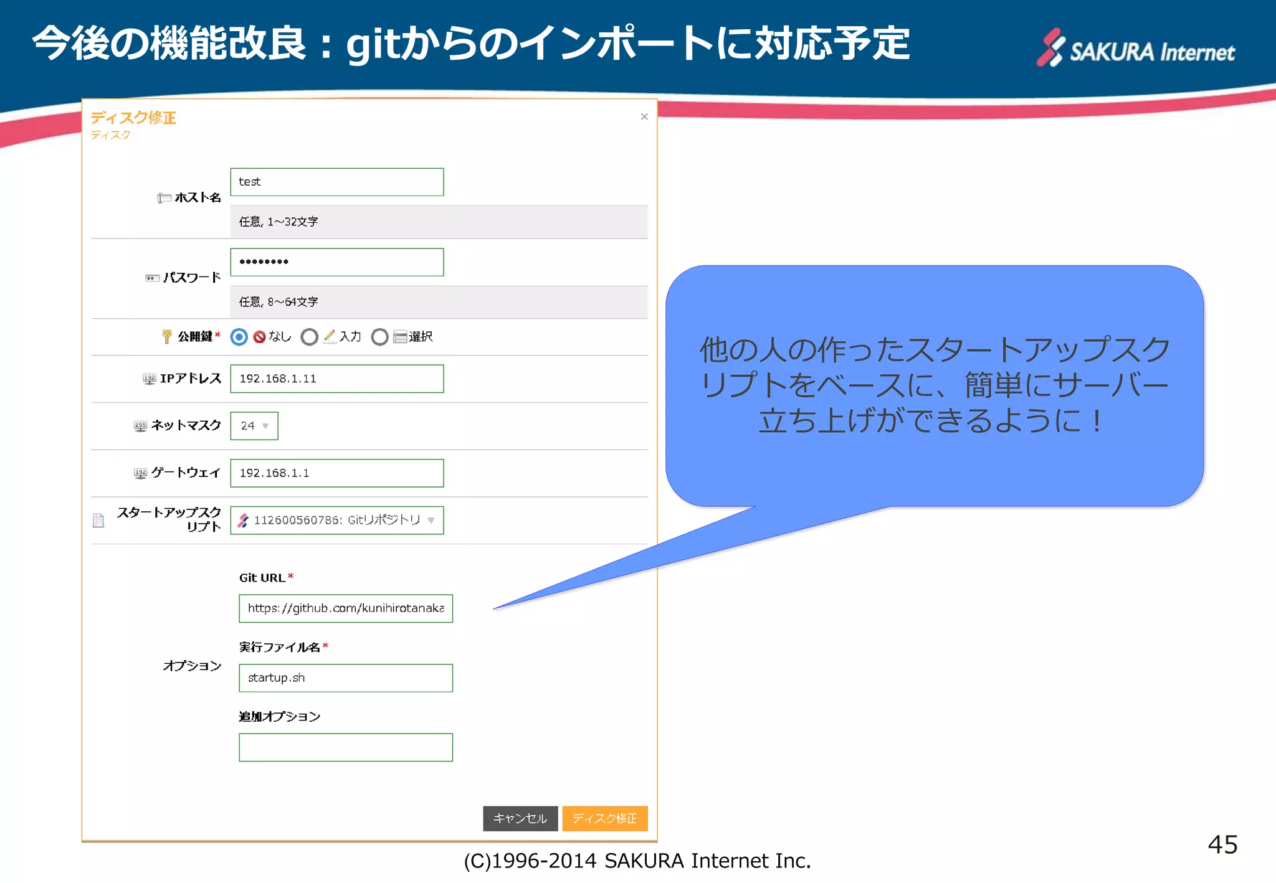Click the ネットマスク label
This screenshot has height=883, width=1276.
point(186,425)
